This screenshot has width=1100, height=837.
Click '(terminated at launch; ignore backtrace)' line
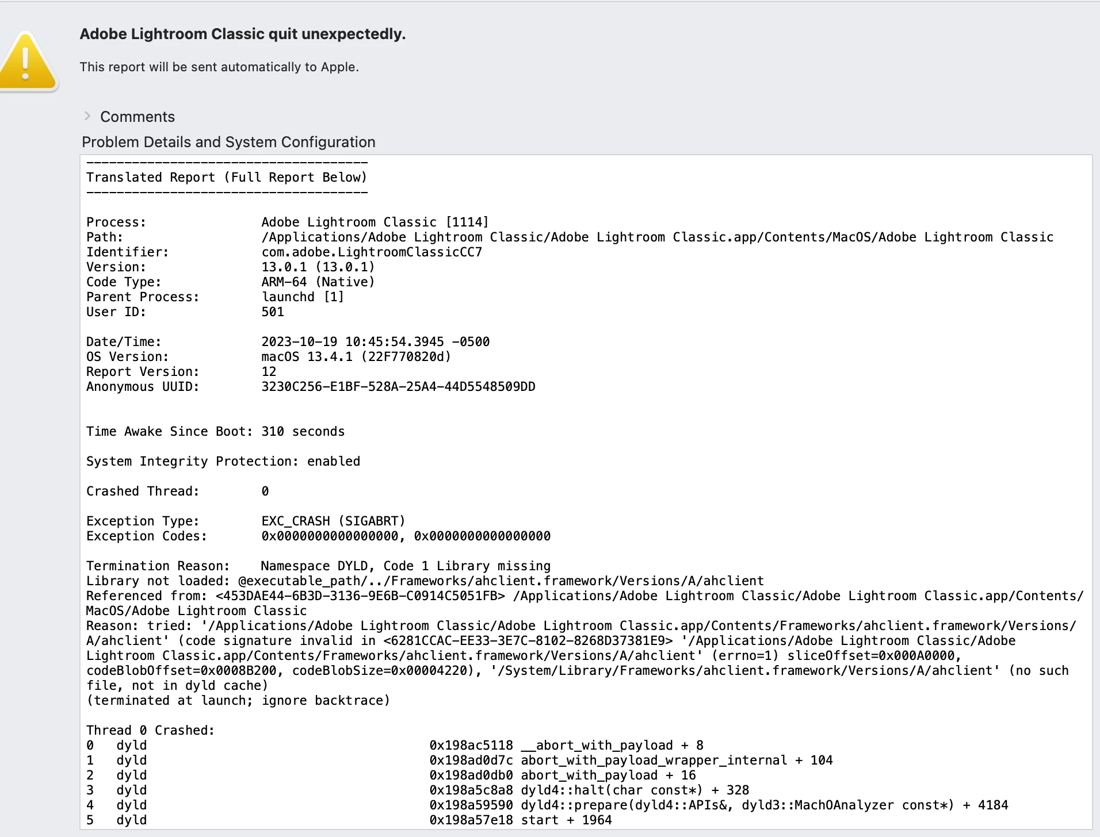(x=238, y=700)
